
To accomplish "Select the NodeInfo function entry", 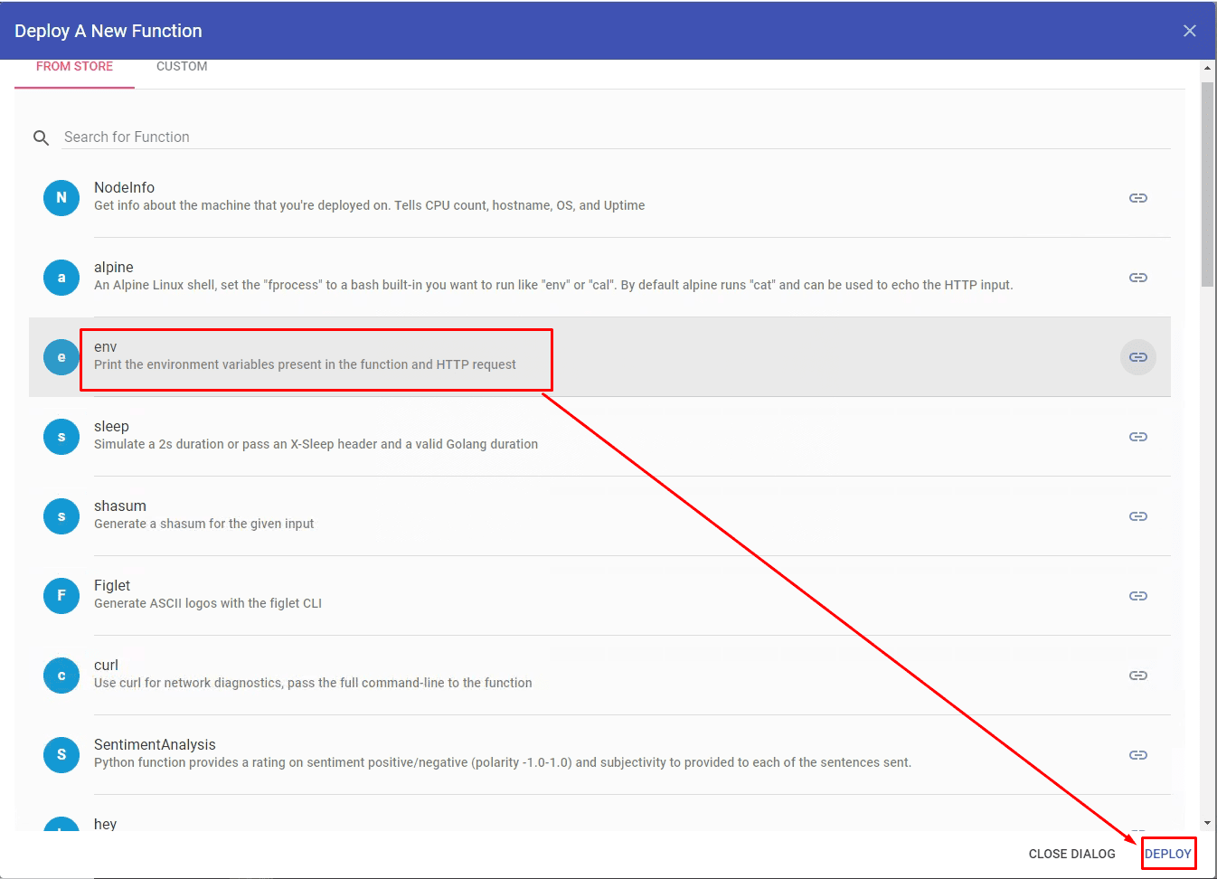I will [599, 198].
